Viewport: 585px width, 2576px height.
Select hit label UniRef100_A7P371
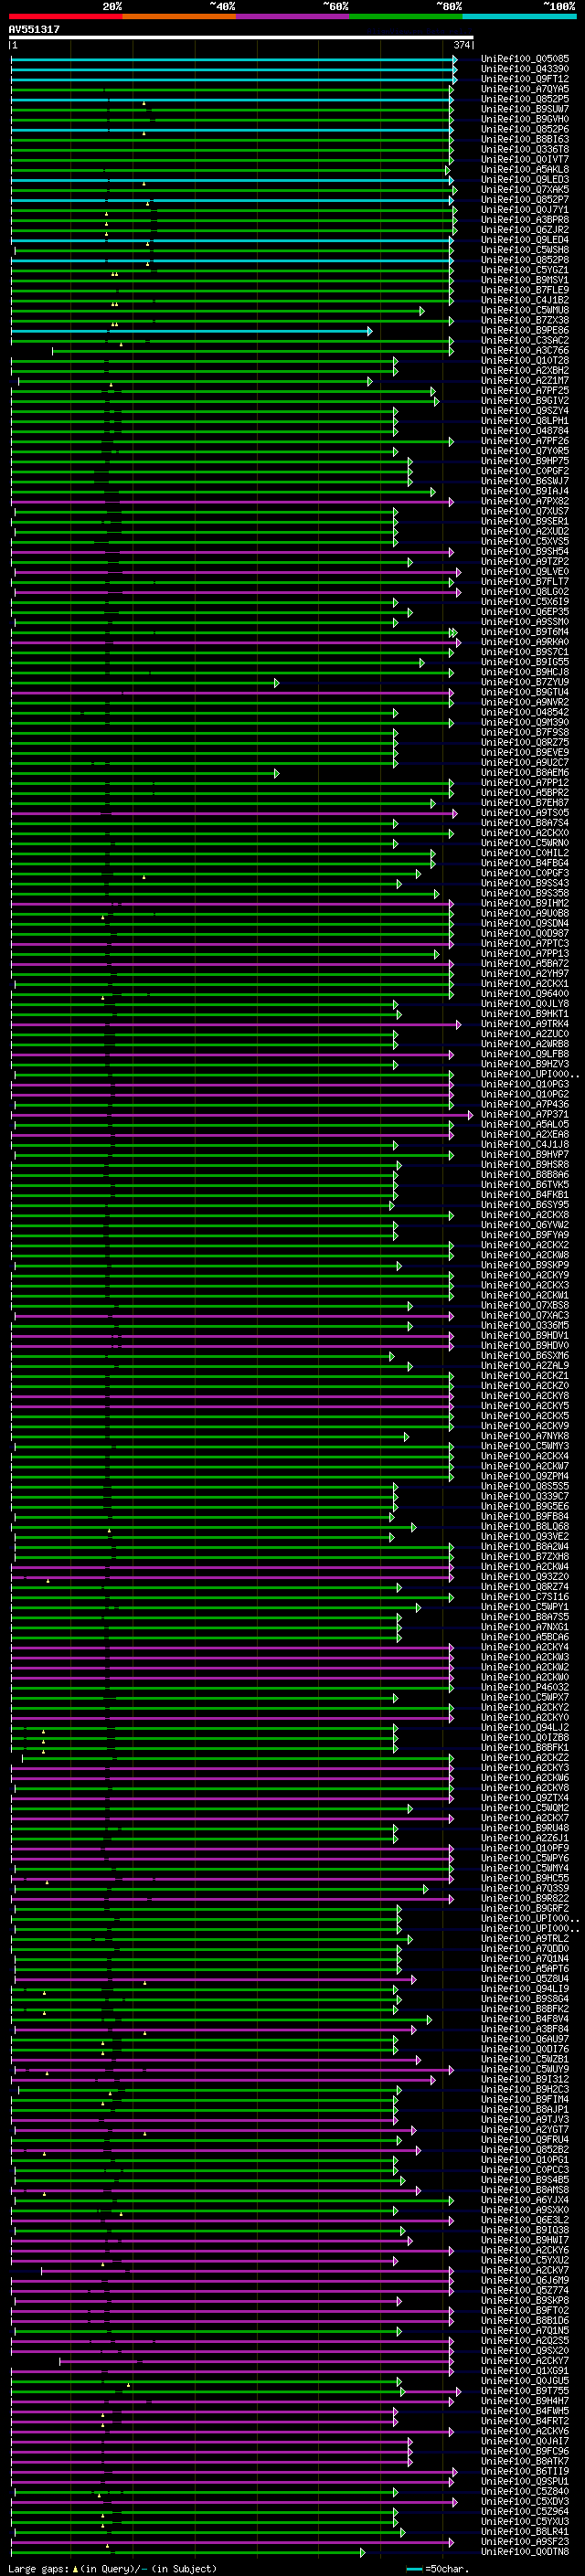524,1114
